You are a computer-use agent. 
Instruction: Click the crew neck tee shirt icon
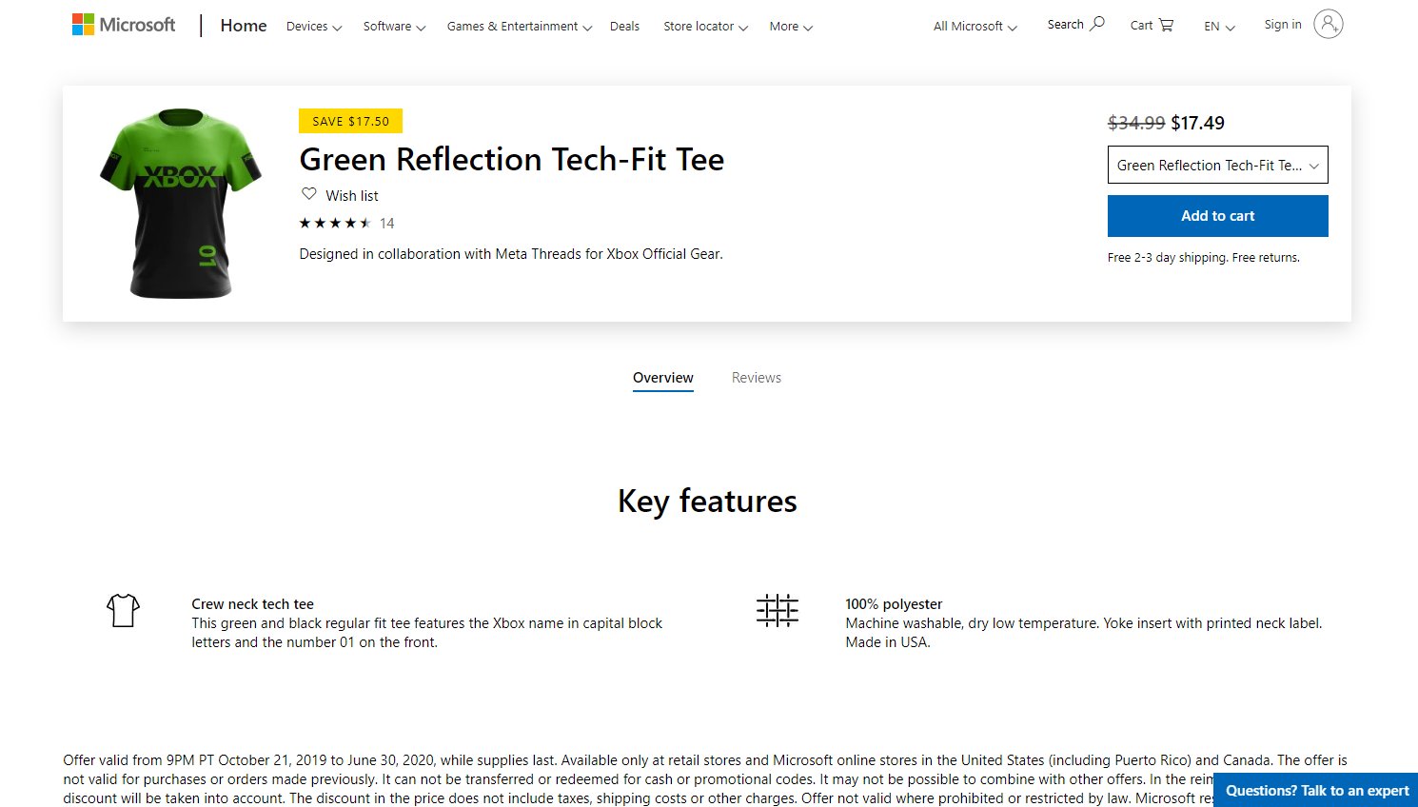(x=124, y=610)
